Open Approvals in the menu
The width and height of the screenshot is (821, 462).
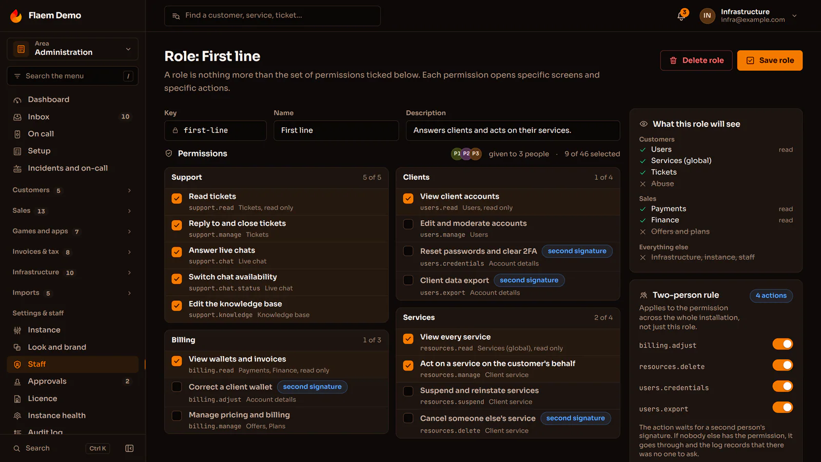click(x=72, y=381)
